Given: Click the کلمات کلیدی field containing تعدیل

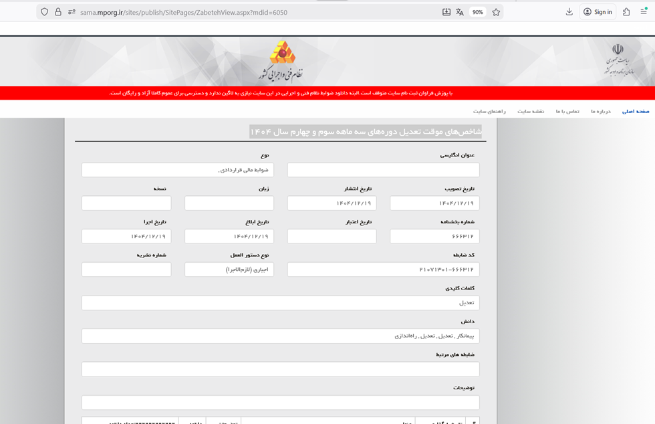Looking at the screenshot, I should (280, 303).
